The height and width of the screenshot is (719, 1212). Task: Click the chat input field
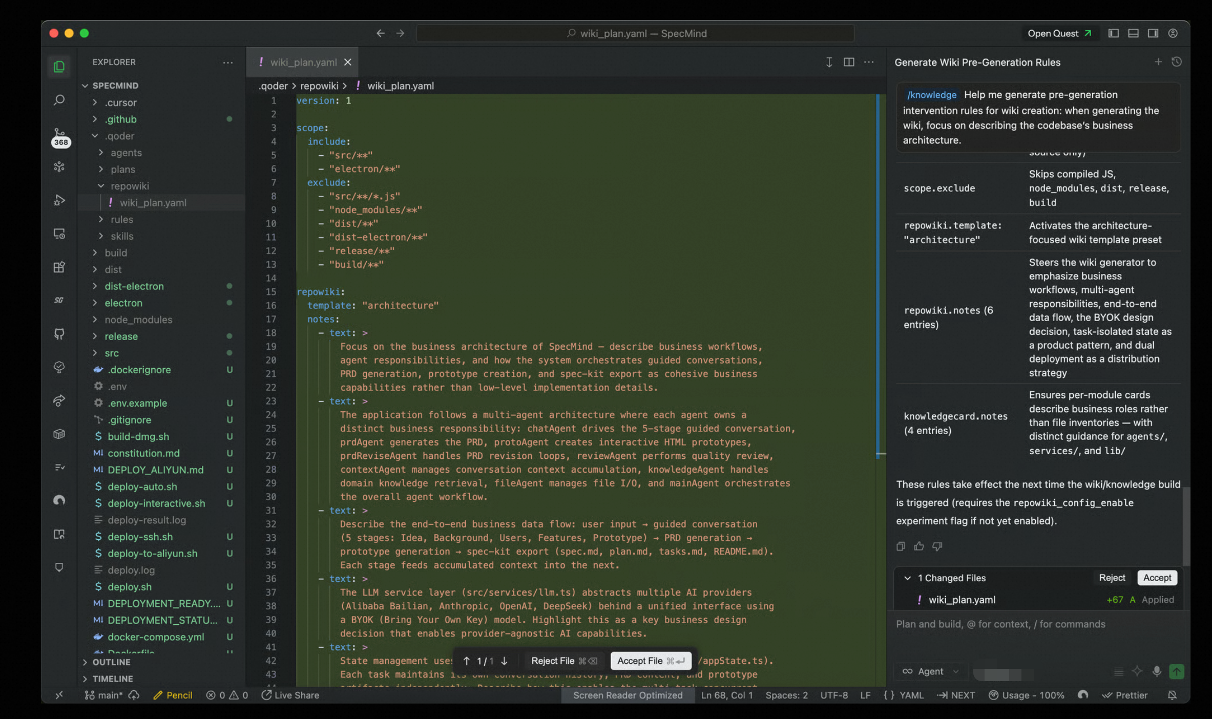click(x=1038, y=636)
